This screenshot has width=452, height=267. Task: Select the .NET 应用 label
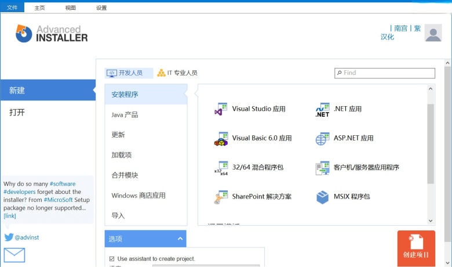[x=348, y=109]
